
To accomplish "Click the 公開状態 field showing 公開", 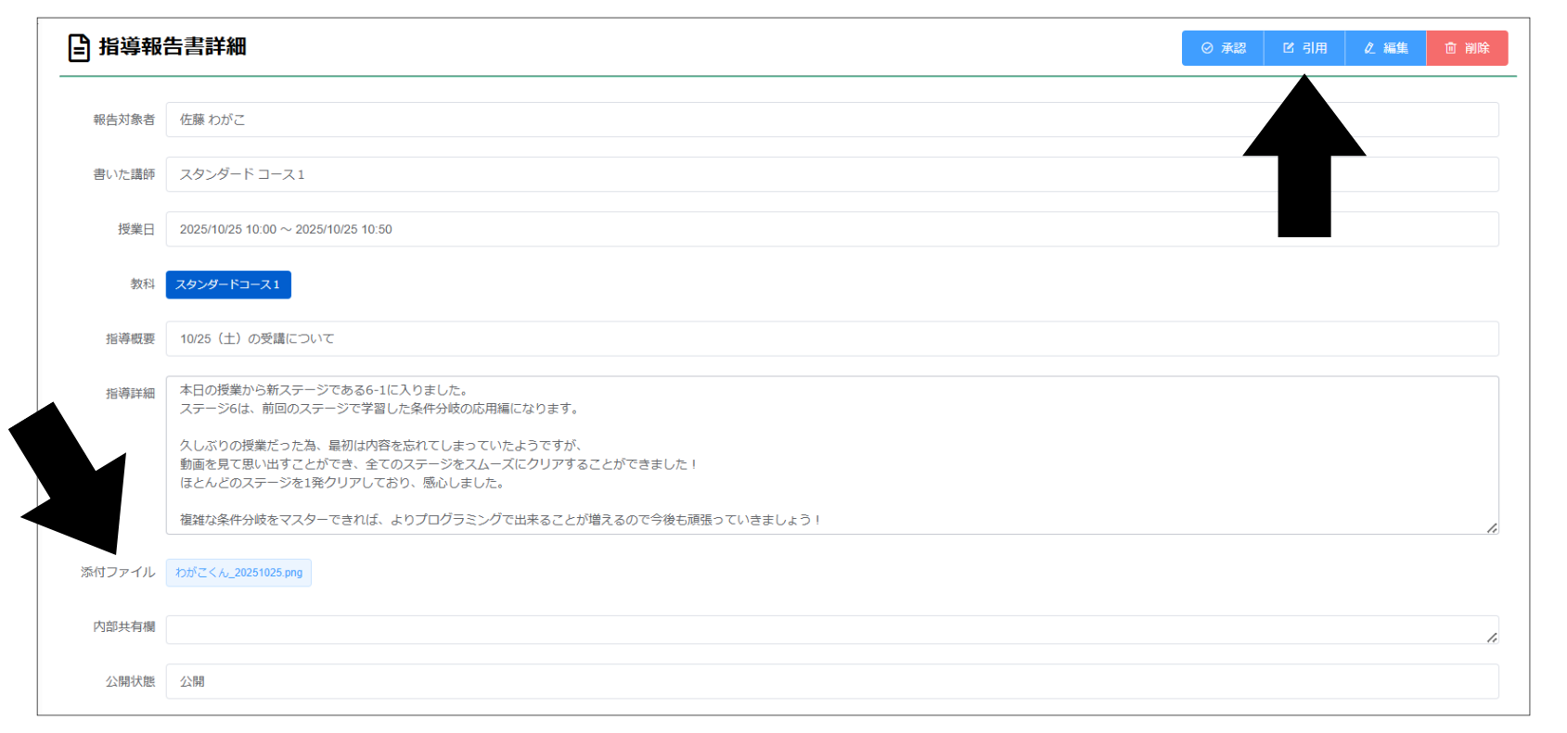I will 831,681.
